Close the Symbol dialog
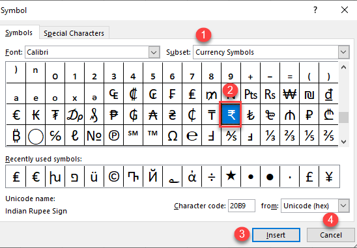Screen dimensions: 357x248 (345, 10)
